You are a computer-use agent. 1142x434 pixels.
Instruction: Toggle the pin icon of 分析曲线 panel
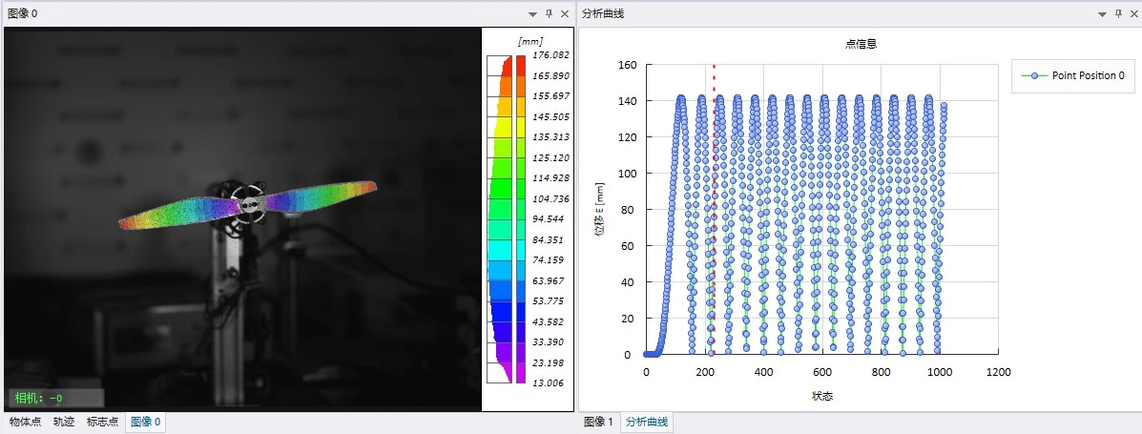tap(1119, 14)
